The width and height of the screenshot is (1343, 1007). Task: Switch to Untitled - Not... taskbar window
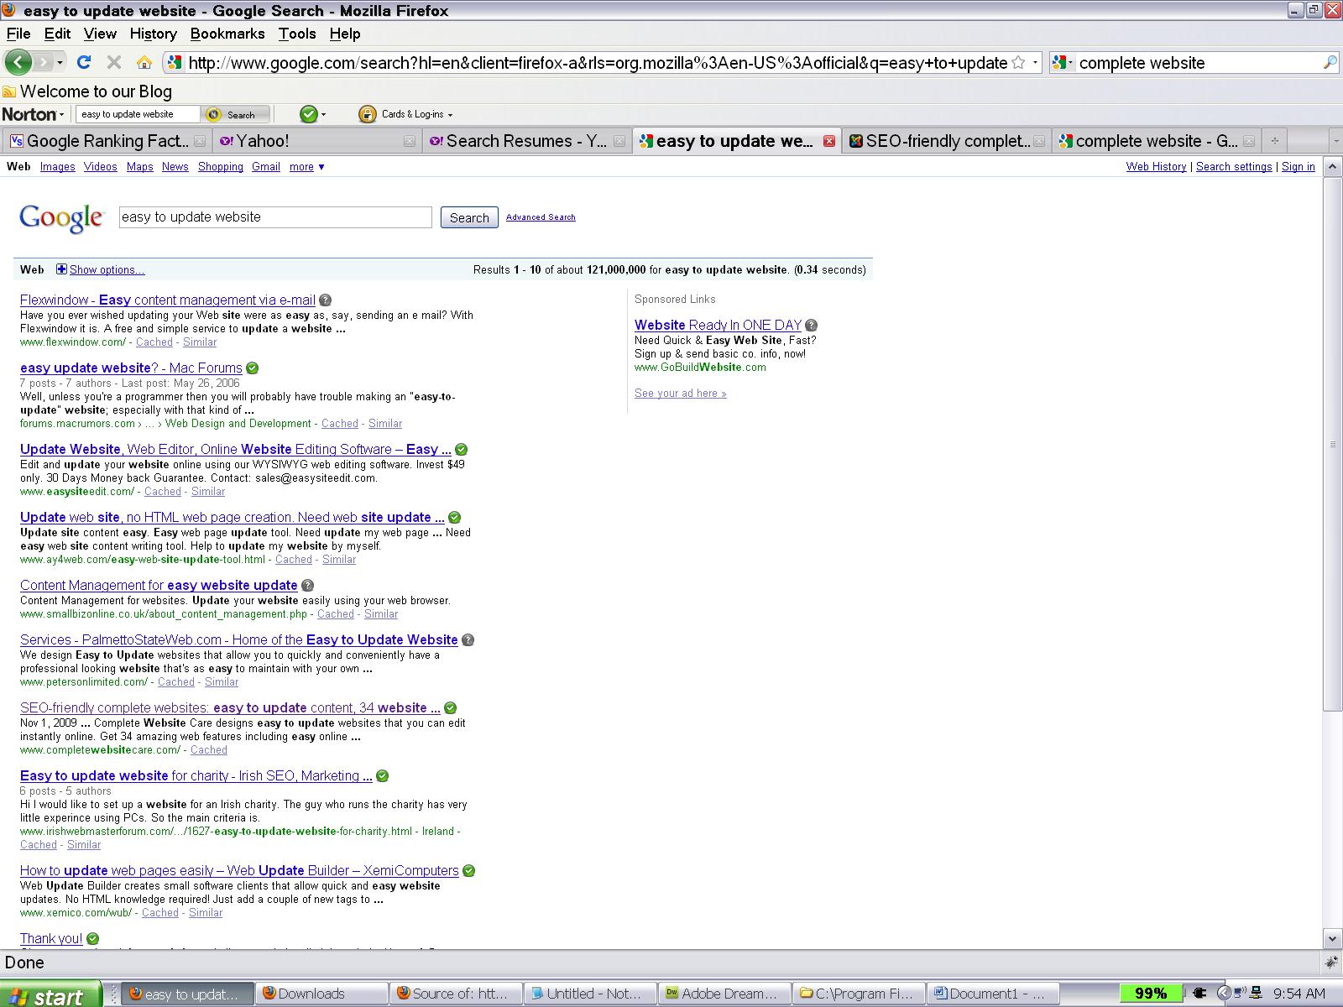point(590,994)
